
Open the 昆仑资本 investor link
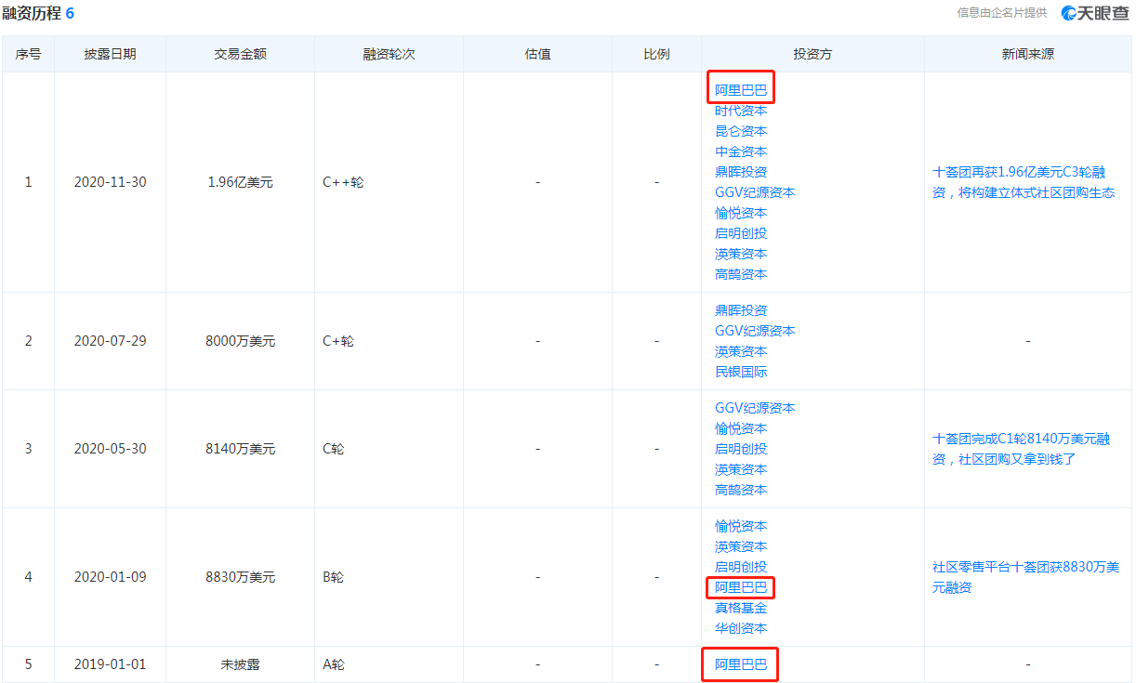point(741,131)
